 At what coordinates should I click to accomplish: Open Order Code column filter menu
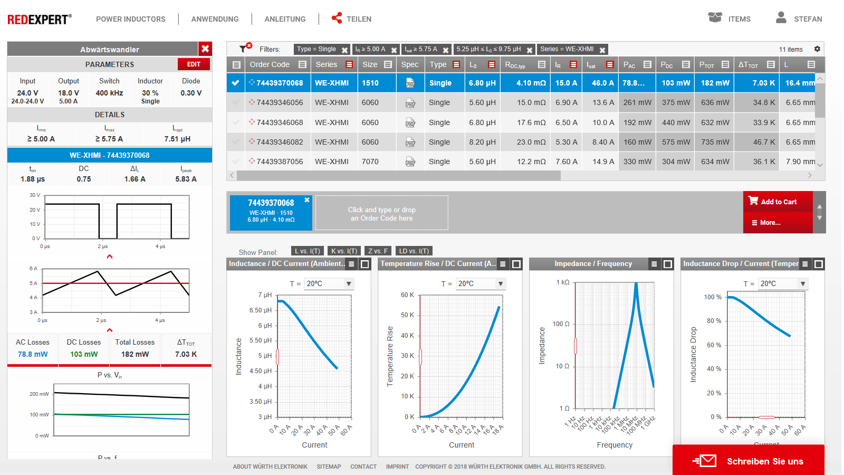(x=302, y=64)
